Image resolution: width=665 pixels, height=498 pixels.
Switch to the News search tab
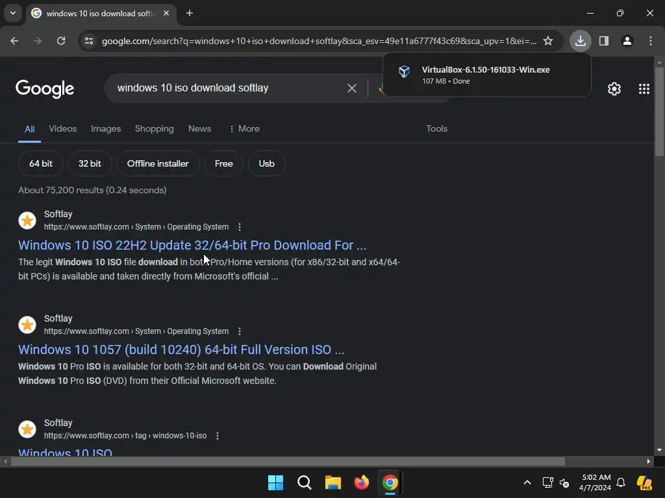point(199,129)
